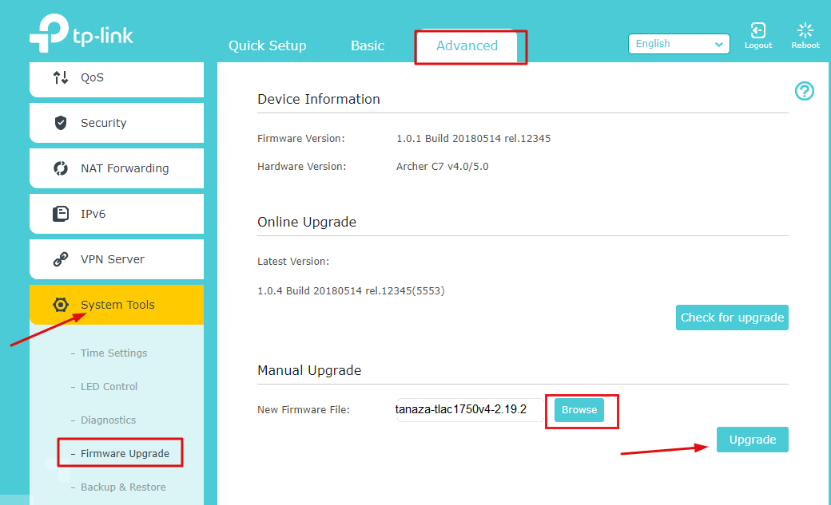This screenshot has width=831, height=505.
Task: Click the System Tools gear icon
Action: tap(61, 305)
